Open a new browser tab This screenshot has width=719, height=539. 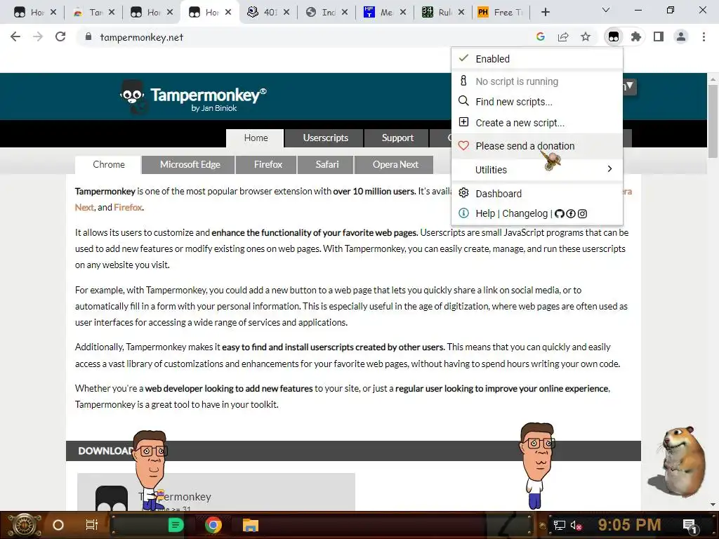[545, 13]
